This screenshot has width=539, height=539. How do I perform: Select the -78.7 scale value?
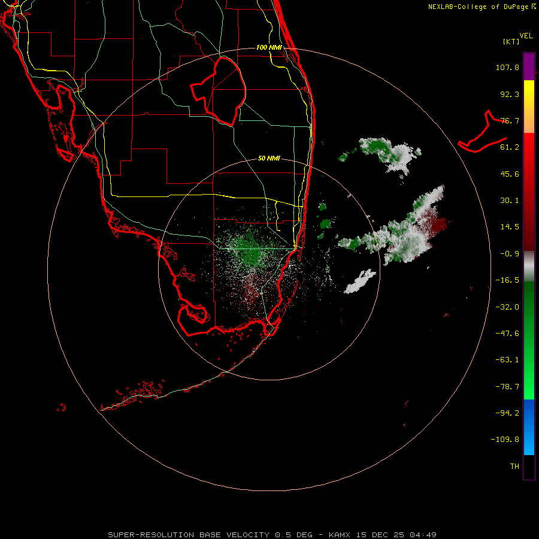coord(507,387)
